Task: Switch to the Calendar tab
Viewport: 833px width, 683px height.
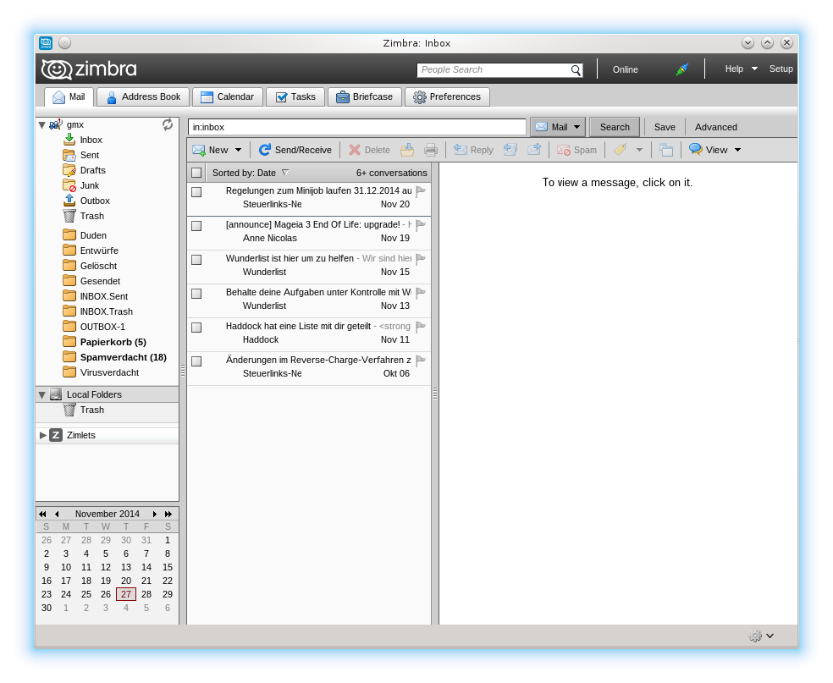Action: [x=228, y=97]
